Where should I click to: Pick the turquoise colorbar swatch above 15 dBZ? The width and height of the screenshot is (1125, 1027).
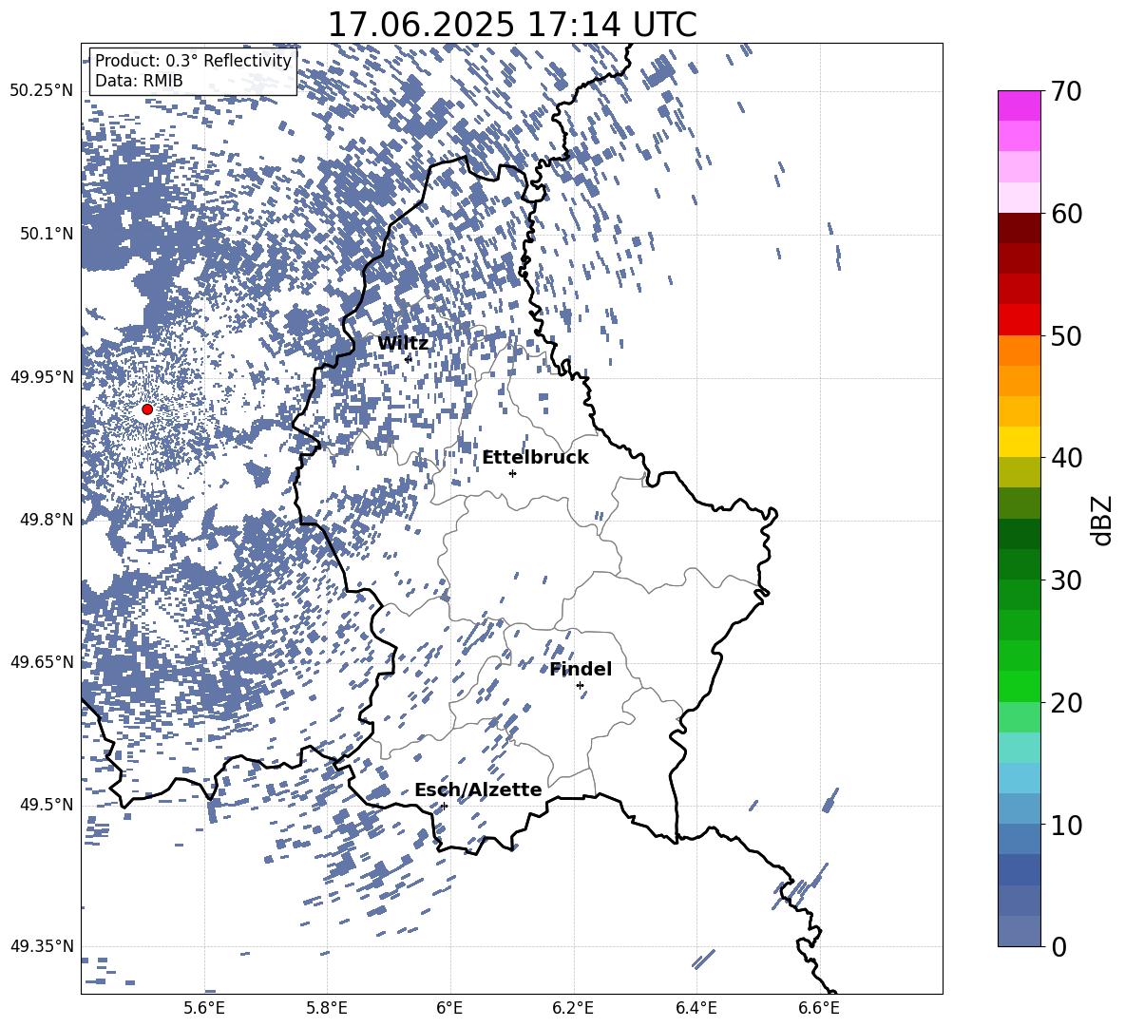(x=1019, y=748)
